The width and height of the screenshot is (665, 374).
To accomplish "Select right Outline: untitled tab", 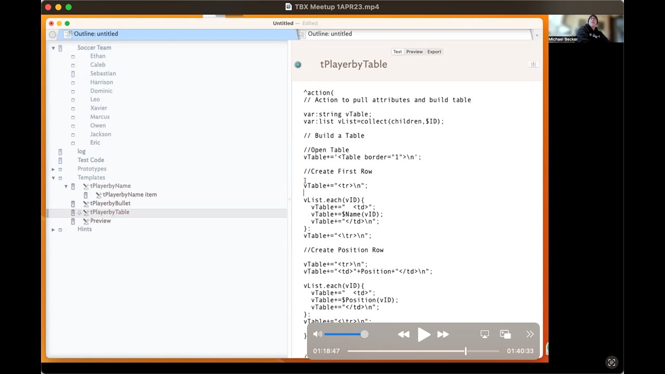I will [x=330, y=34].
